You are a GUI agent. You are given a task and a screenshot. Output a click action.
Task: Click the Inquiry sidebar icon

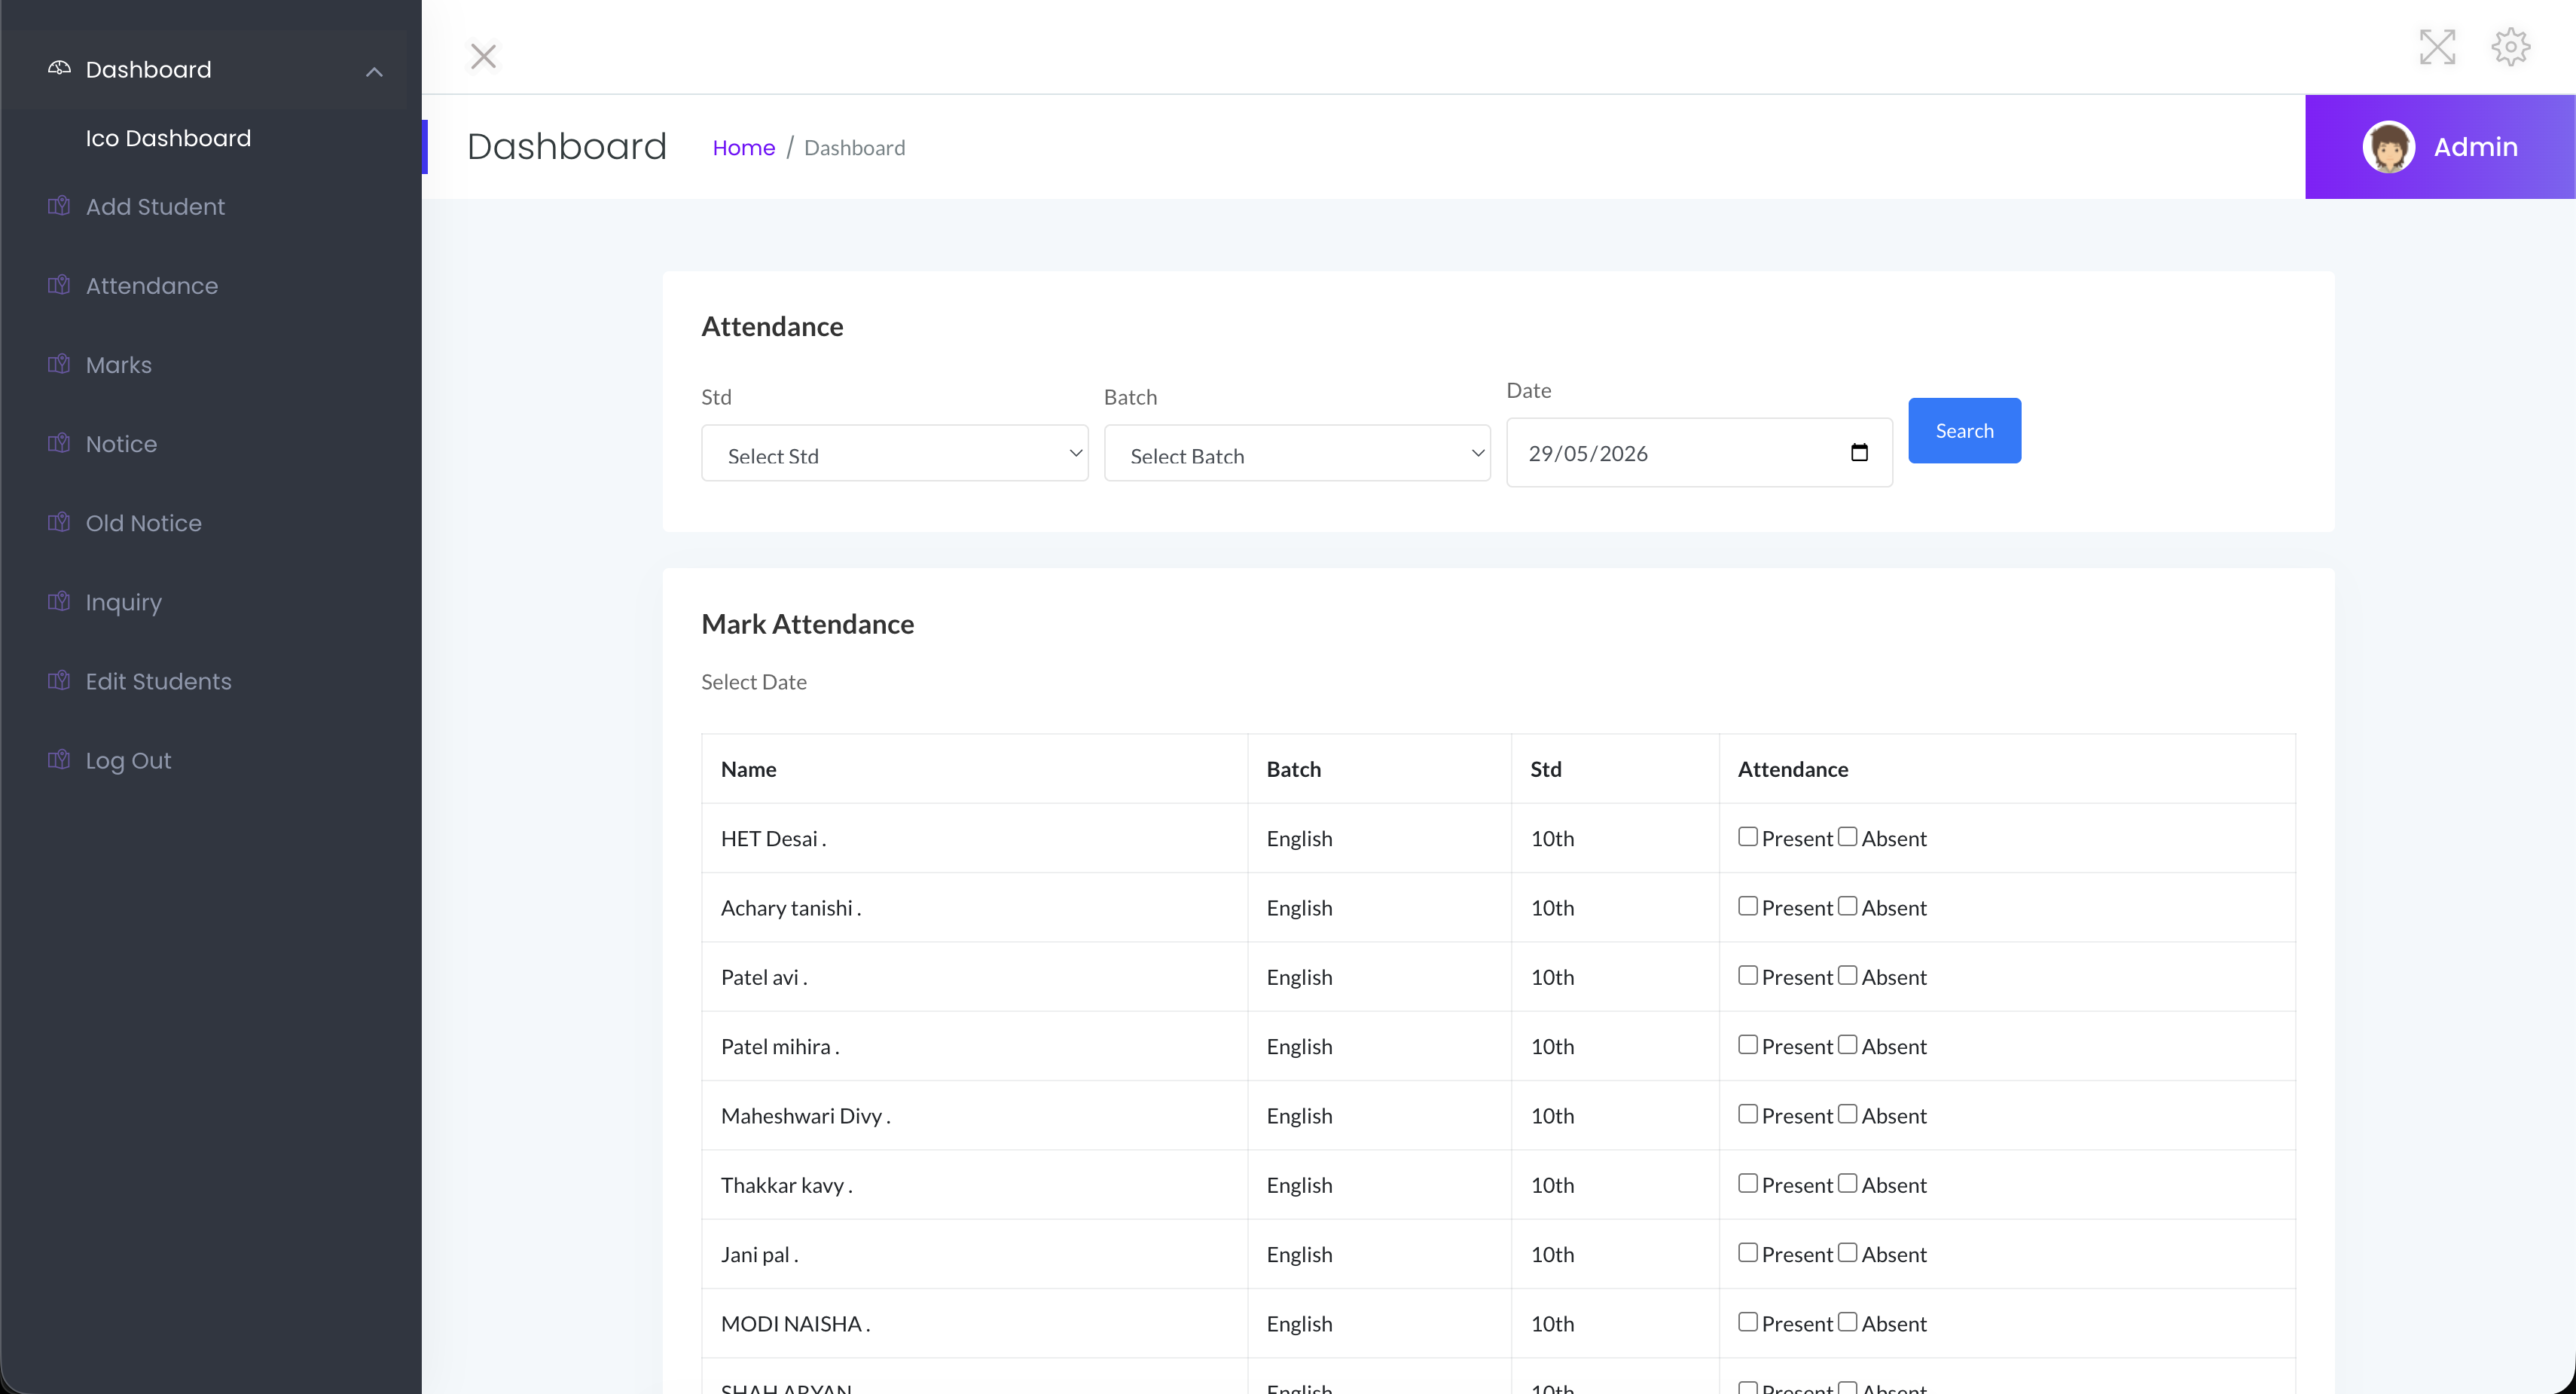point(59,601)
